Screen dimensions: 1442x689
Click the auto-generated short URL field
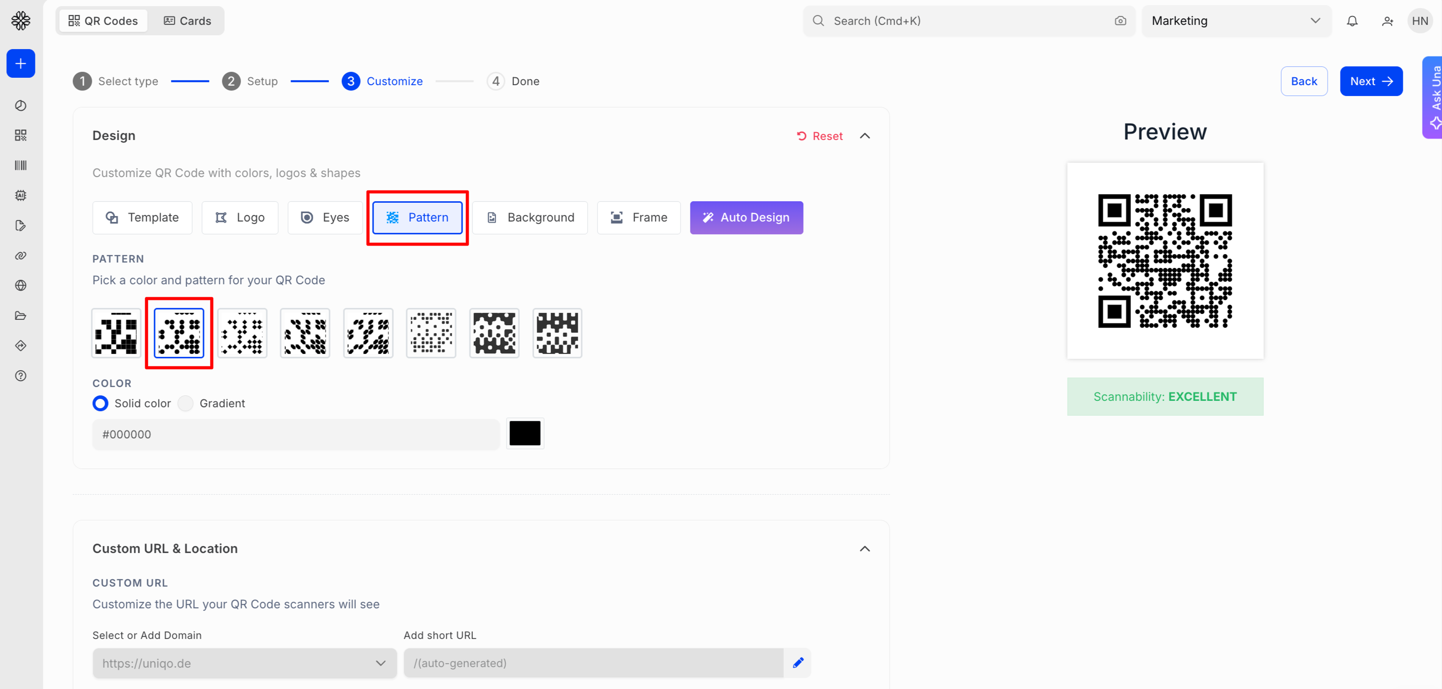coord(593,663)
